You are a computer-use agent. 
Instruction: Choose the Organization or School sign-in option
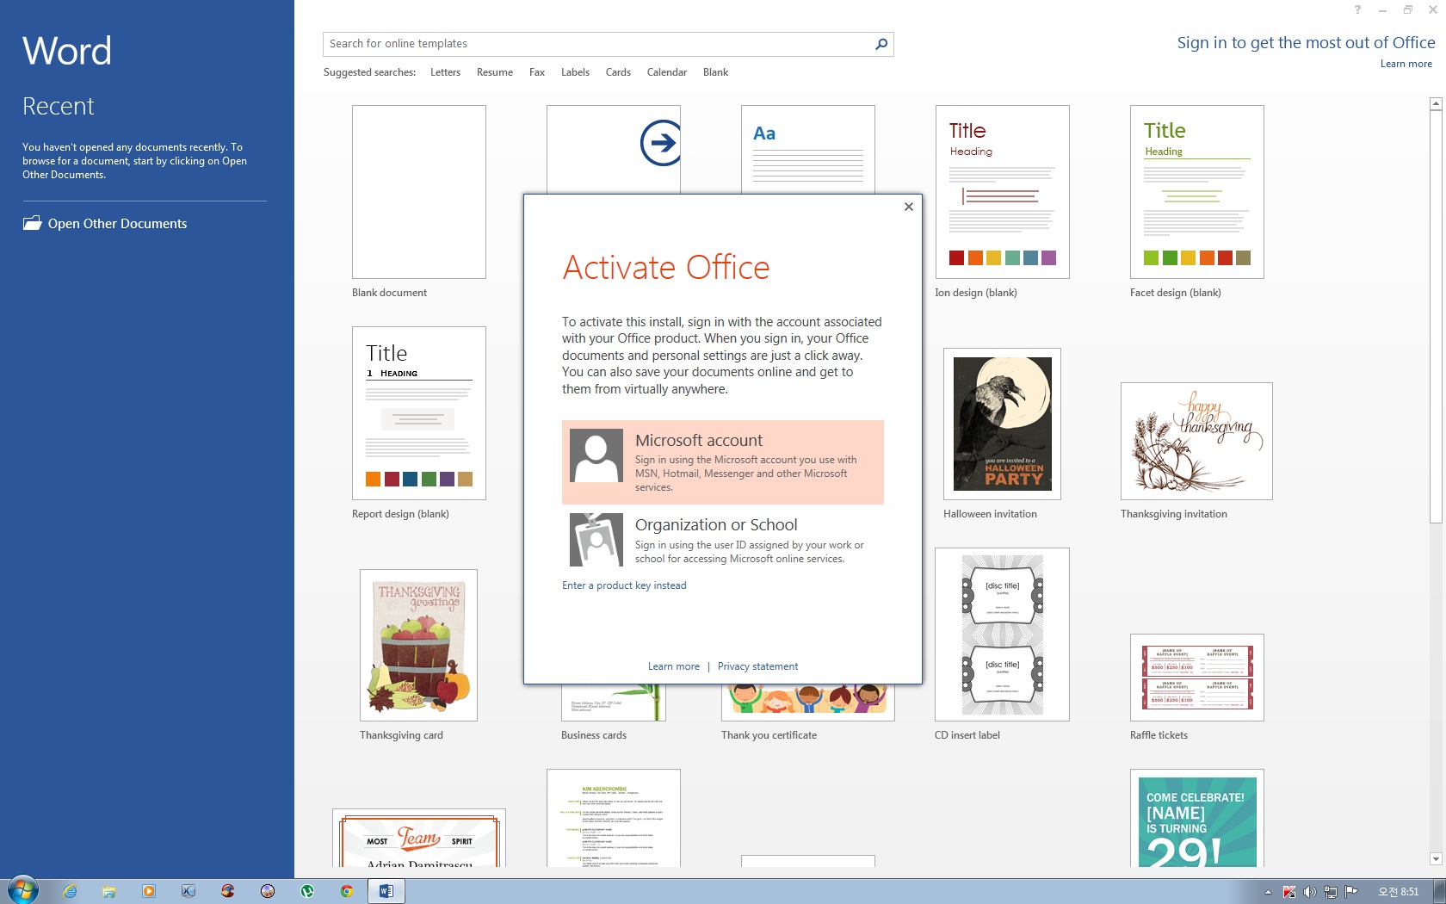[x=723, y=540]
